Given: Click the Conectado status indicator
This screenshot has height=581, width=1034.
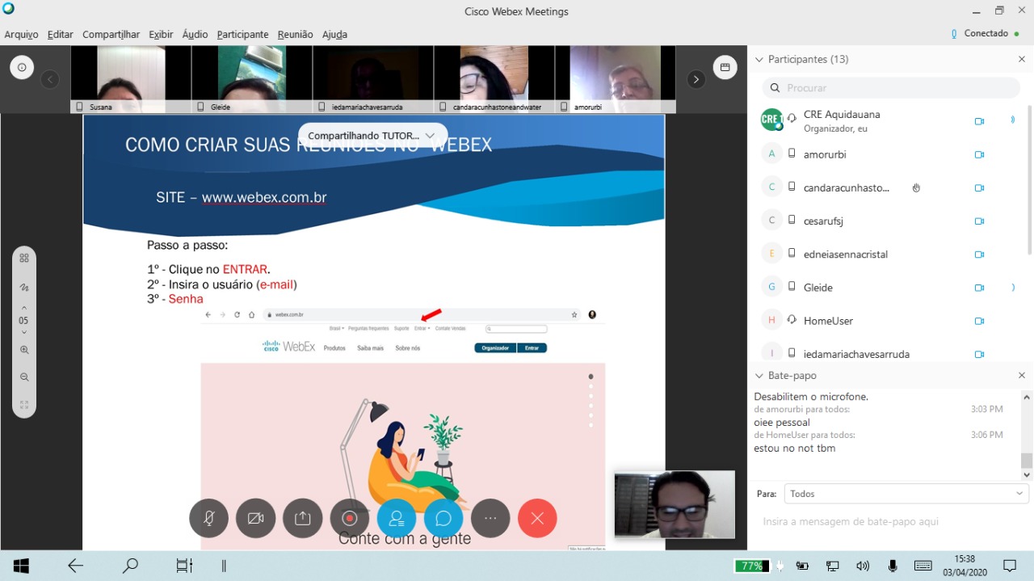Looking at the screenshot, I should coord(986,34).
